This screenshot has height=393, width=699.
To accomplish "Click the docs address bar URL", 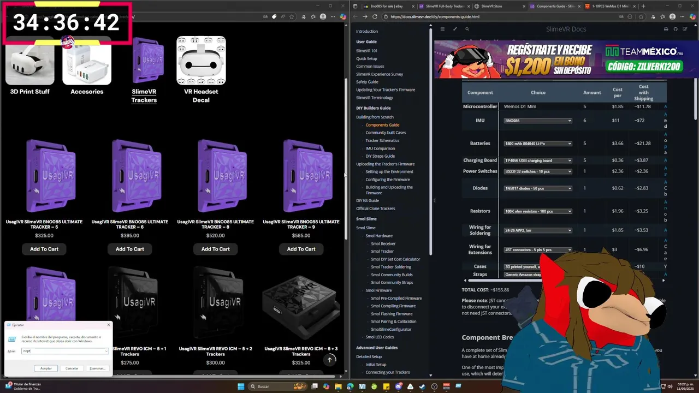I will click(x=435, y=16).
